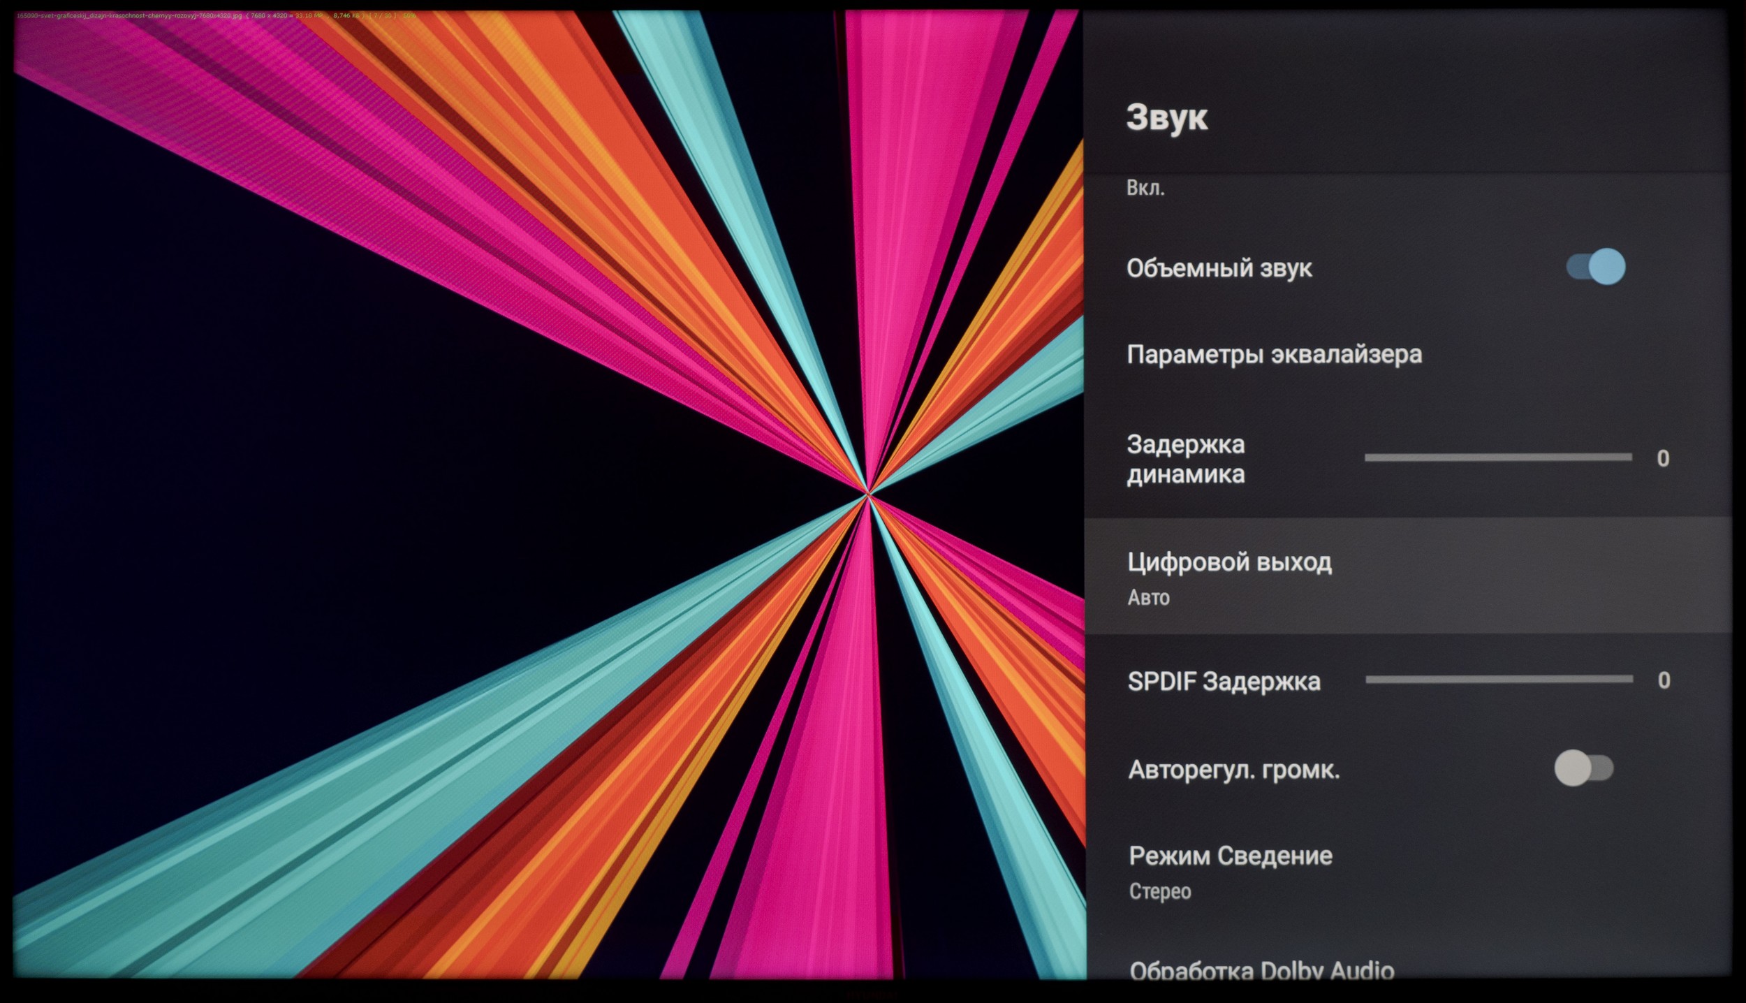Screen dimensions: 1746x1003
Task: Select the partially visible Вкл. item
Action: pos(1145,188)
